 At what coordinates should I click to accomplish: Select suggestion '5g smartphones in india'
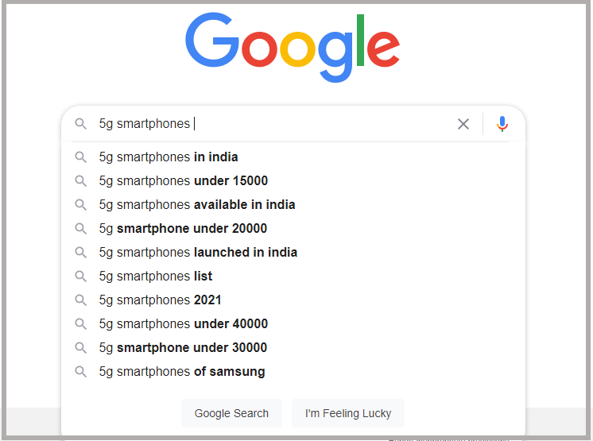169,157
